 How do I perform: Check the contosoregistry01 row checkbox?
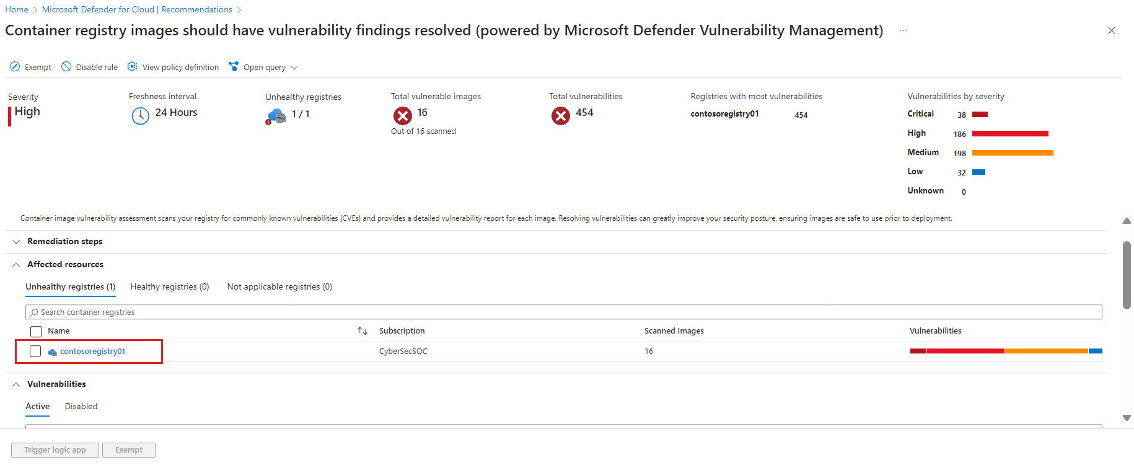[x=35, y=352]
